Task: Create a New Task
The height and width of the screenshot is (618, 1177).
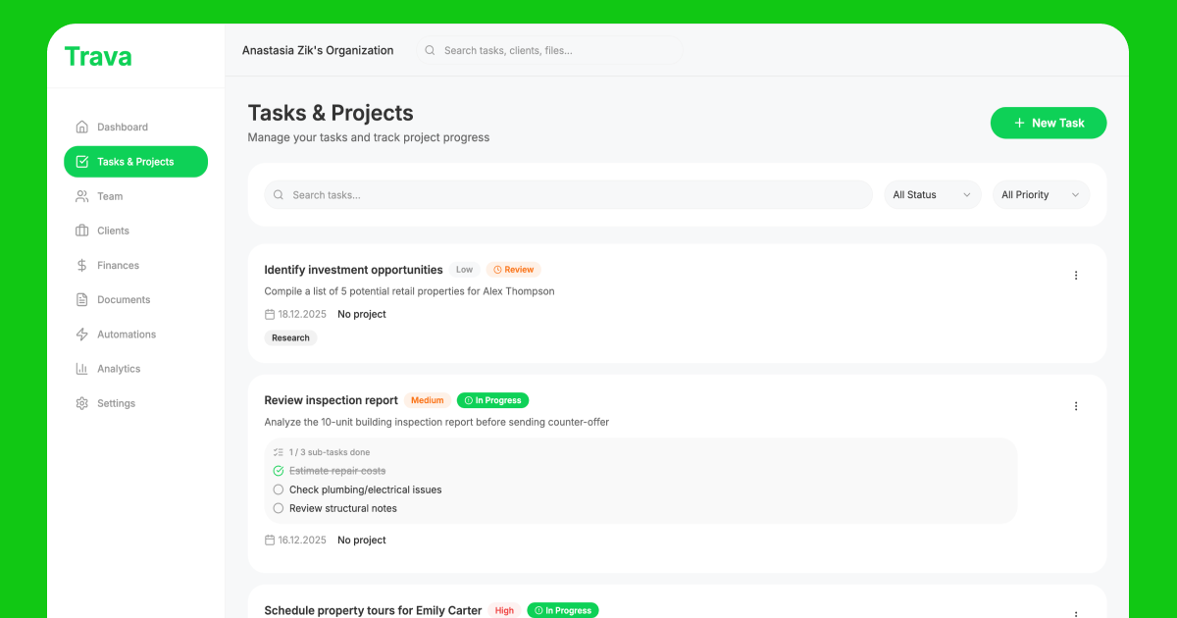Action: click(x=1049, y=123)
